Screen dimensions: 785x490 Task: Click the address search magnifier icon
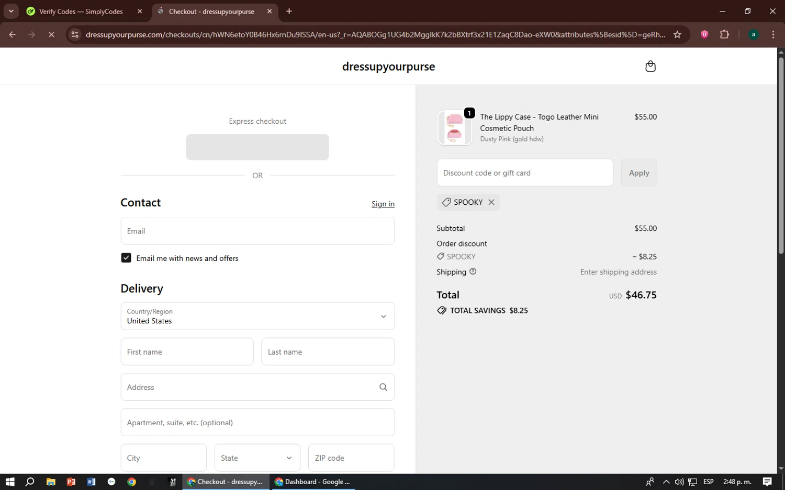pyautogui.click(x=383, y=387)
